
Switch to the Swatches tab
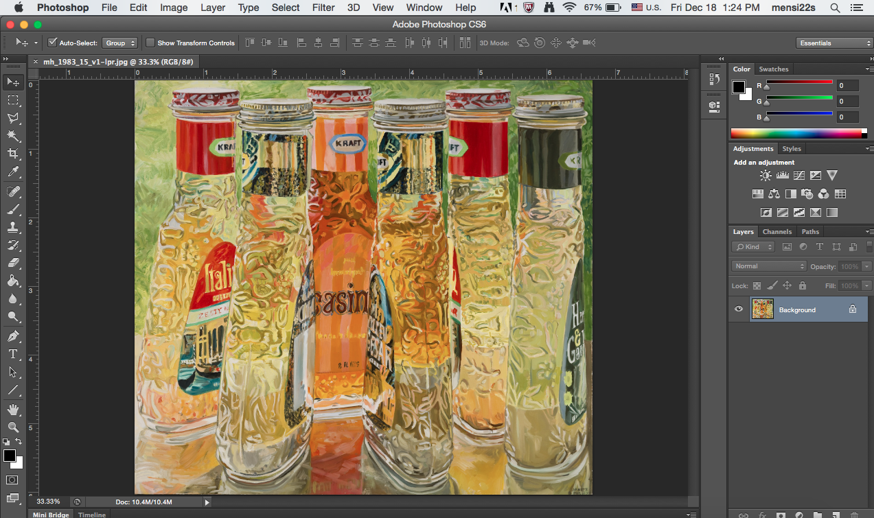pyautogui.click(x=774, y=69)
